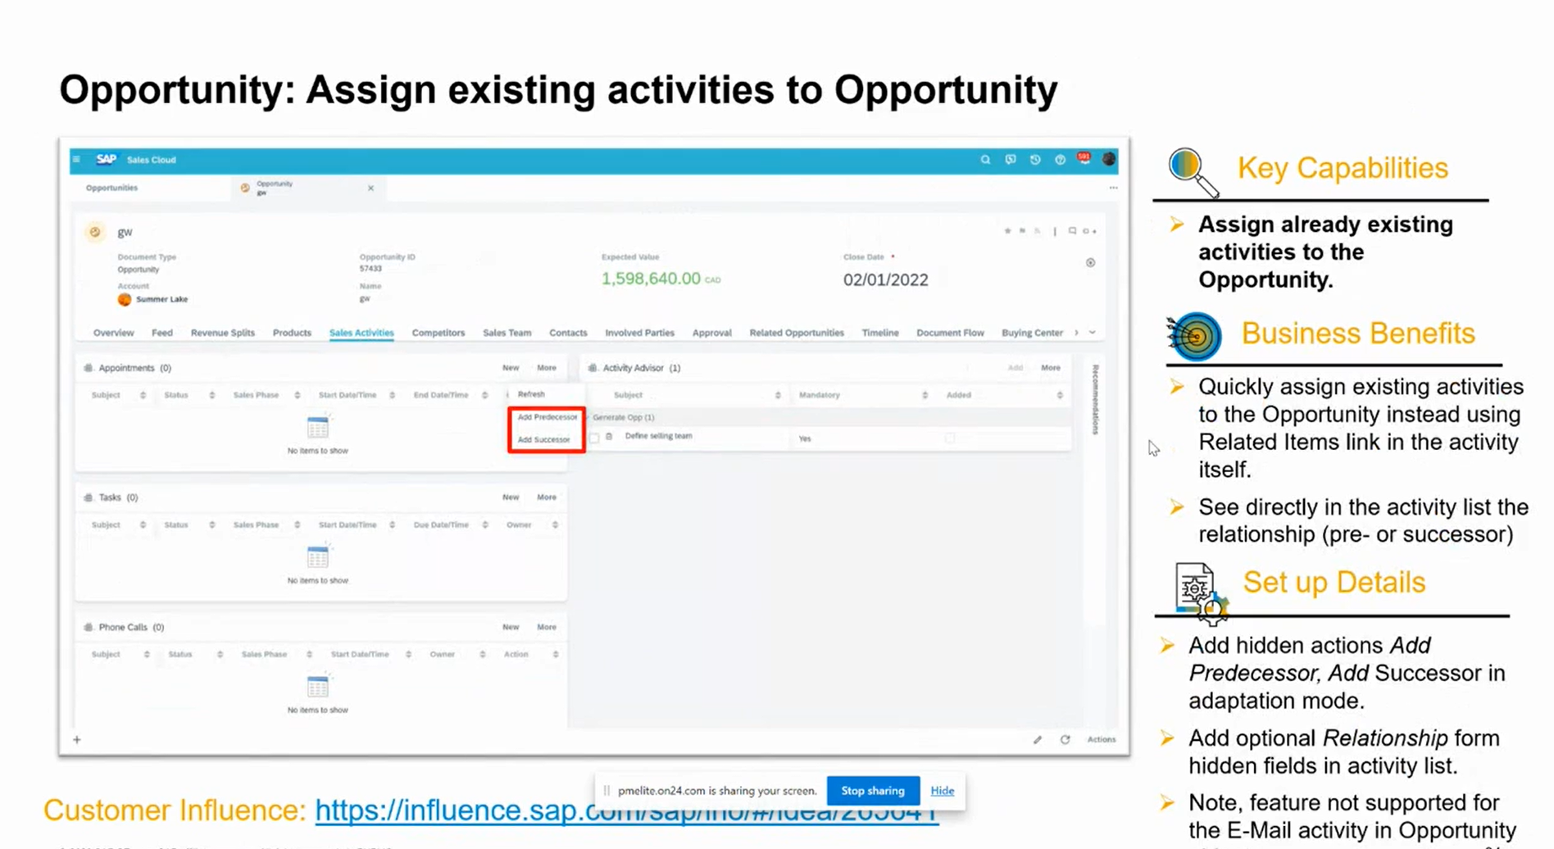Sort Appointments by Subject column

(x=143, y=395)
